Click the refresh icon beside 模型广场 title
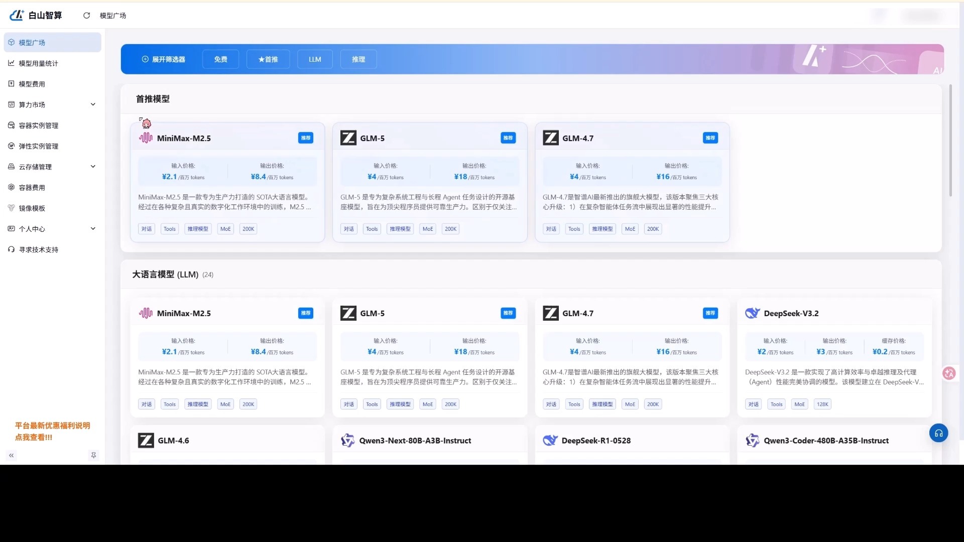This screenshot has width=964, height=542. pyautogui.click(x=86, y=16)
